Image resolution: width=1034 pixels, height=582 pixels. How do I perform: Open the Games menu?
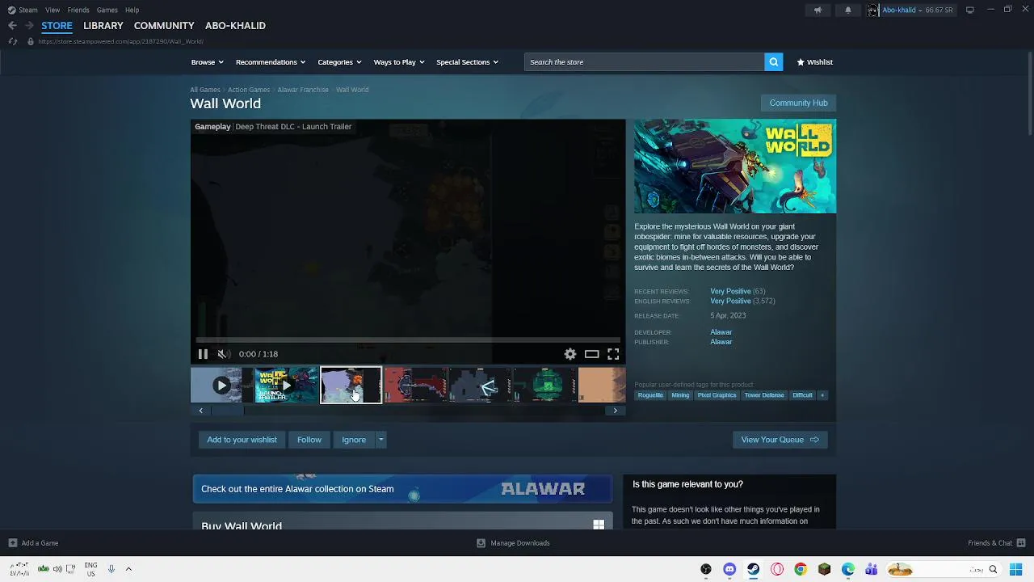coord(107,10)
